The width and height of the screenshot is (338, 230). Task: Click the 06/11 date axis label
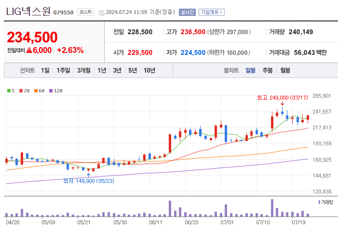(156, 222)
